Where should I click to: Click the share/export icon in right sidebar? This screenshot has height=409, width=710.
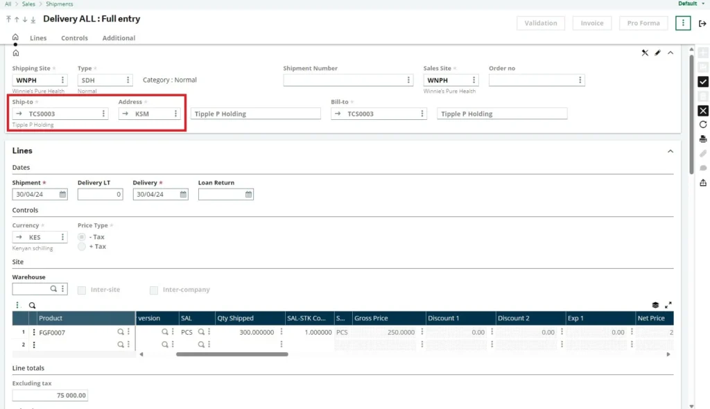click(703, 183)
